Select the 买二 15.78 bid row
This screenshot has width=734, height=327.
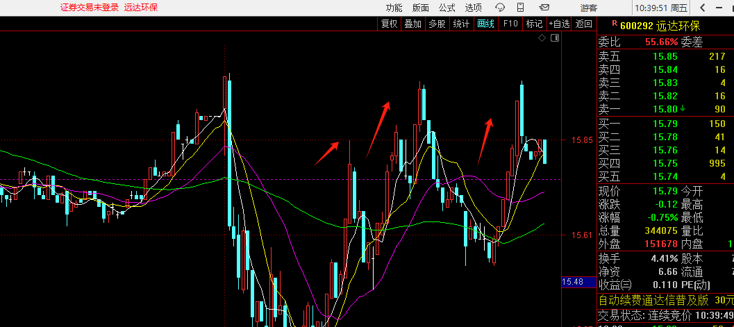coord(666,137)
